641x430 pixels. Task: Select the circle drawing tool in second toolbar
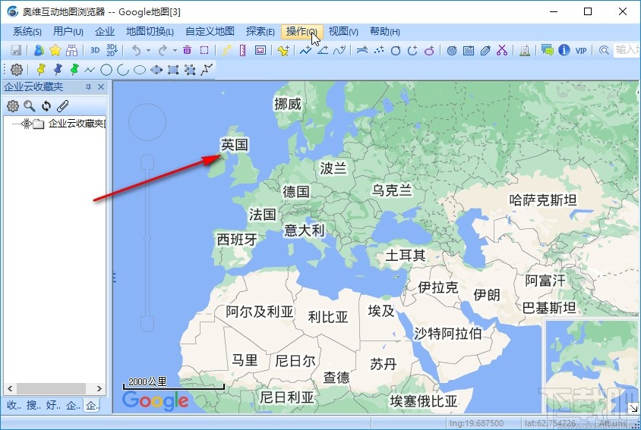106,71
